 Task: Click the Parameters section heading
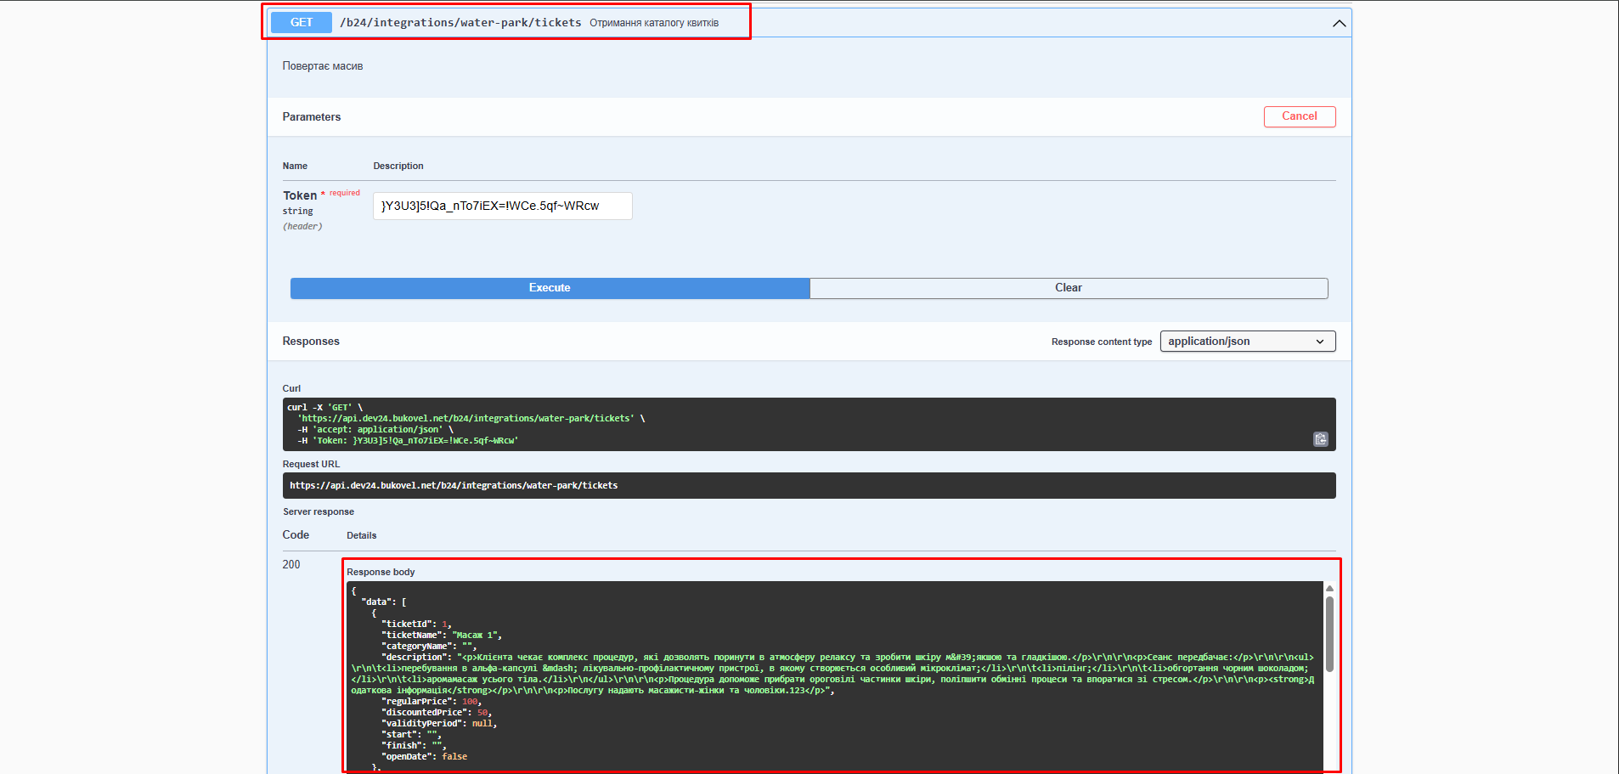(x=312, y=117)
